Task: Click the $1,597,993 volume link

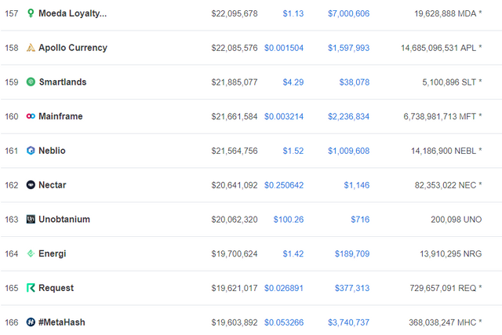Action: pyautogui.click(x=348, y=48)
